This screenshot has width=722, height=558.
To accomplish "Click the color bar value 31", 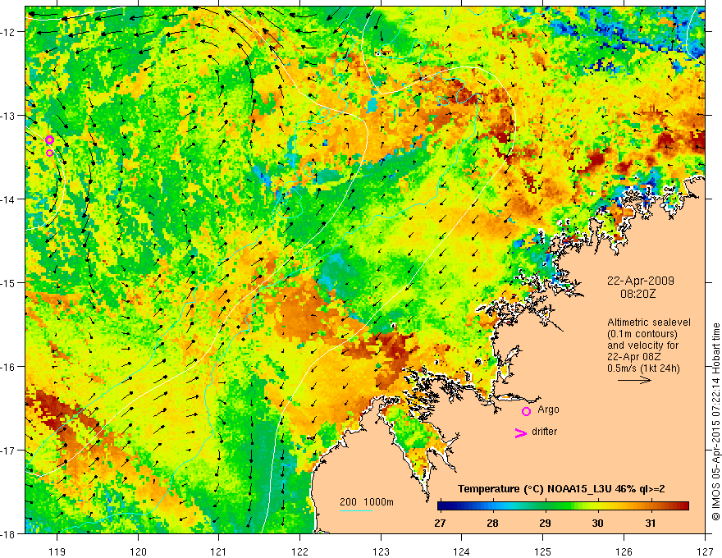I will (x=650, y=524).
